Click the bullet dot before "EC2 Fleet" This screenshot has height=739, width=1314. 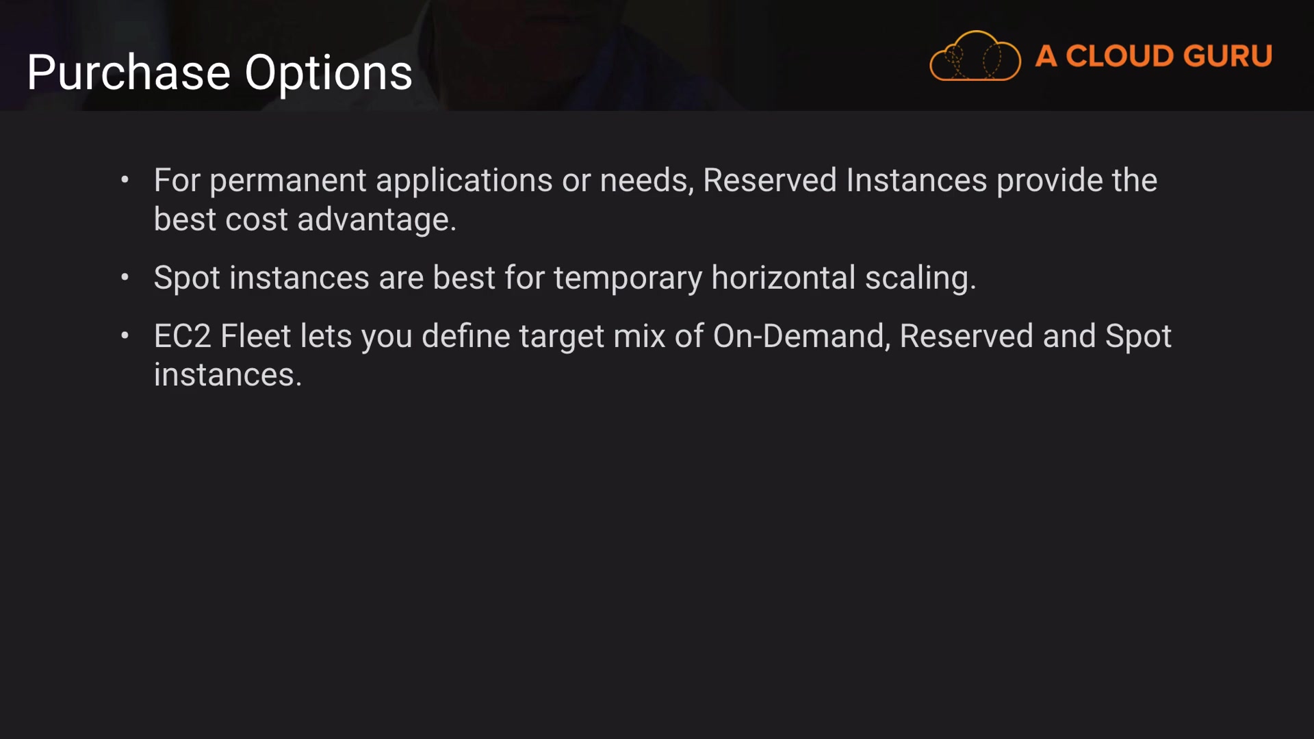click(x=125, y=336)
